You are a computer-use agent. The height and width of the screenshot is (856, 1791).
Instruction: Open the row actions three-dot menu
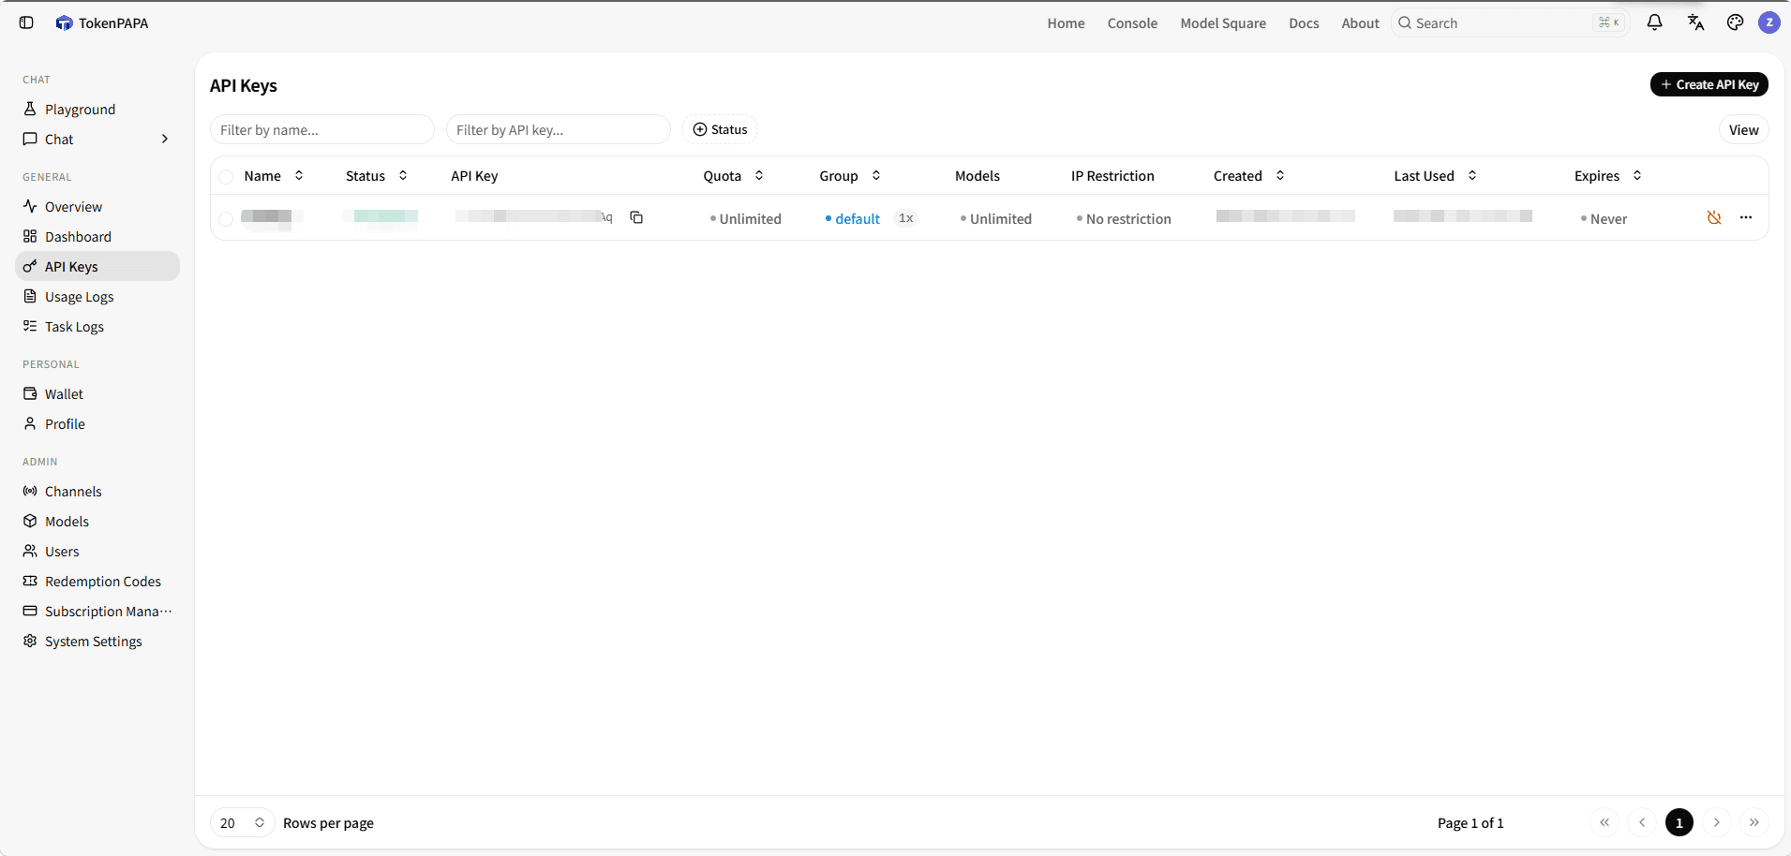(1746, 217)
